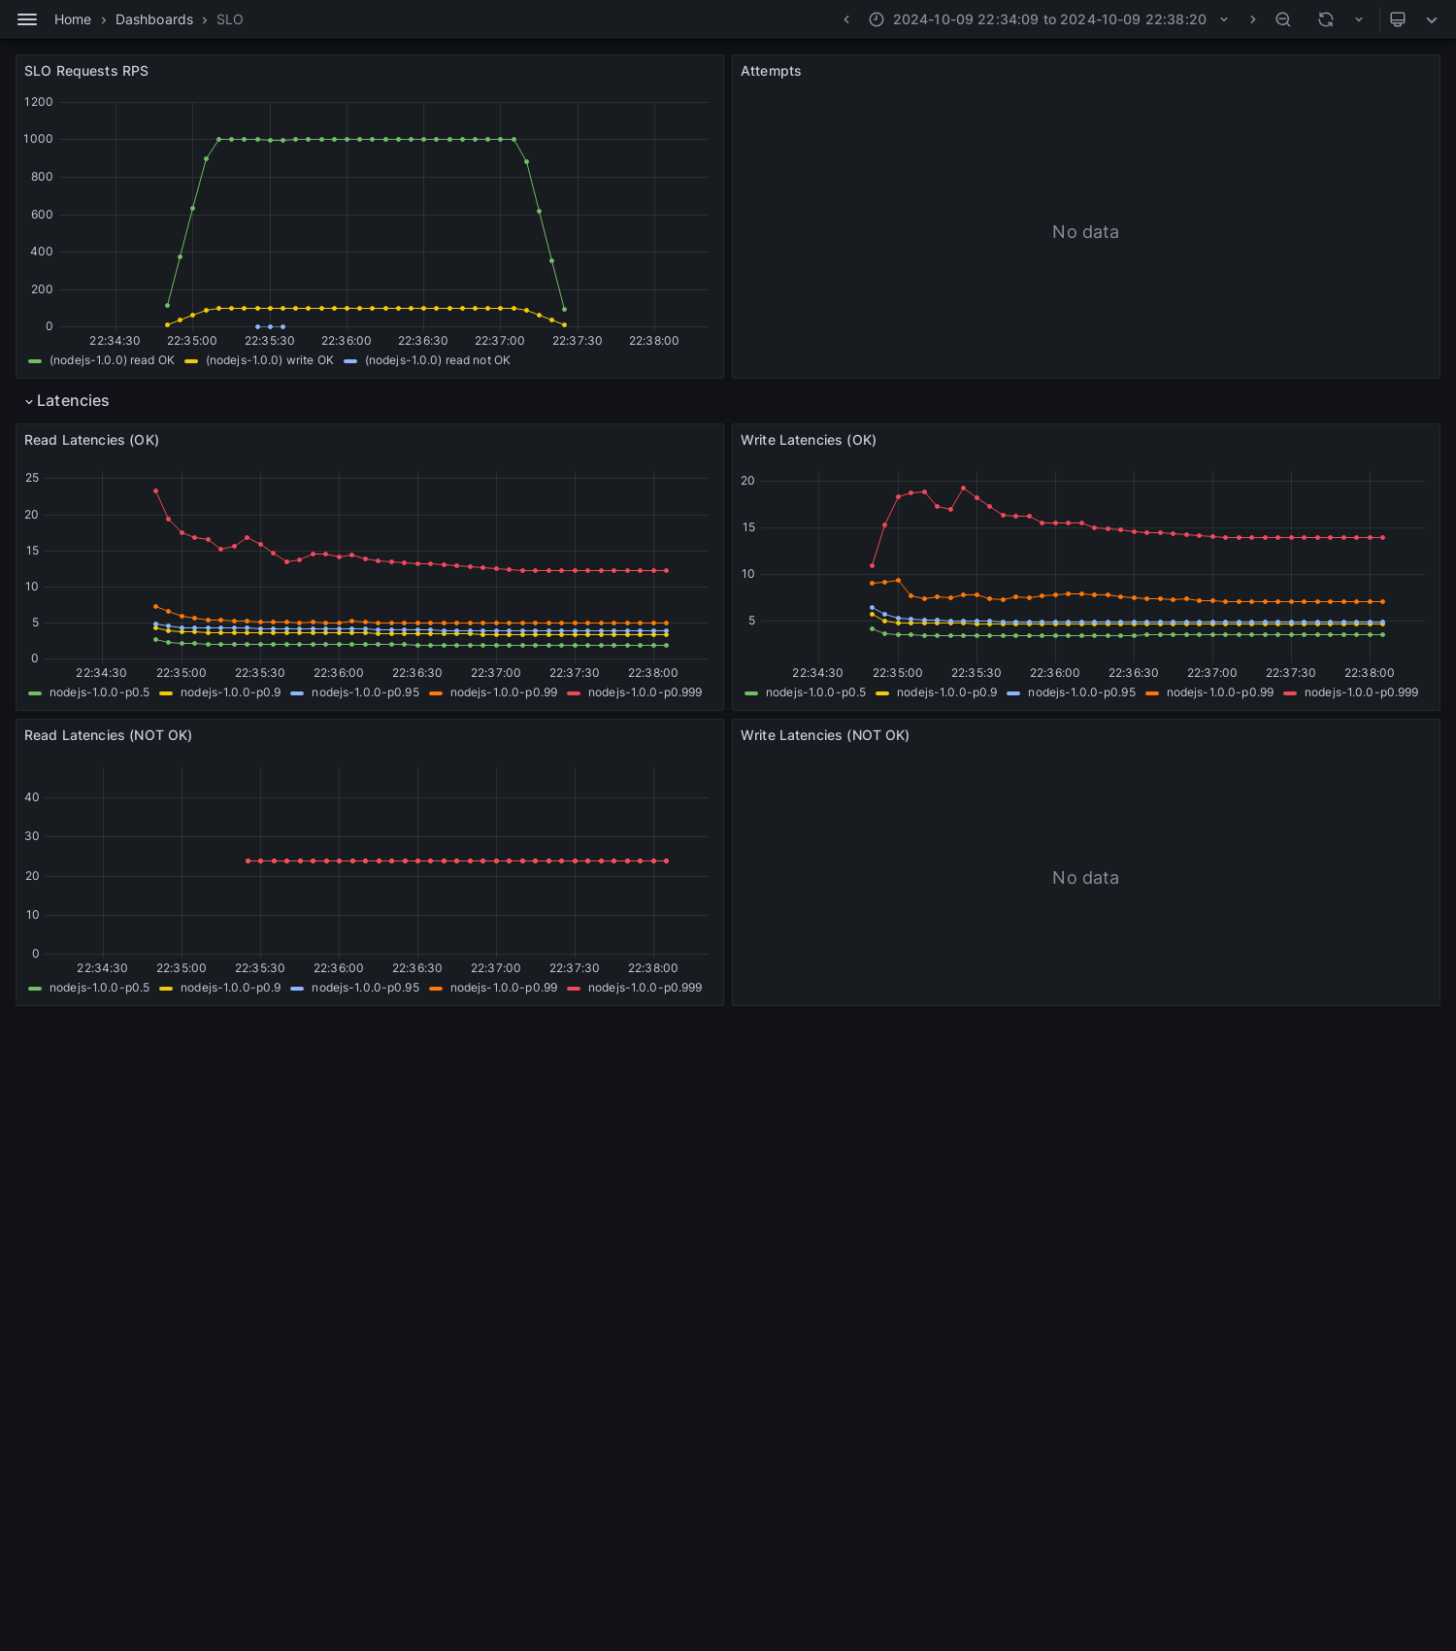Open the refresh interval dropdown
Screen dimensions: 1456x1651
pyautogui.click(x=1359, y=19)
